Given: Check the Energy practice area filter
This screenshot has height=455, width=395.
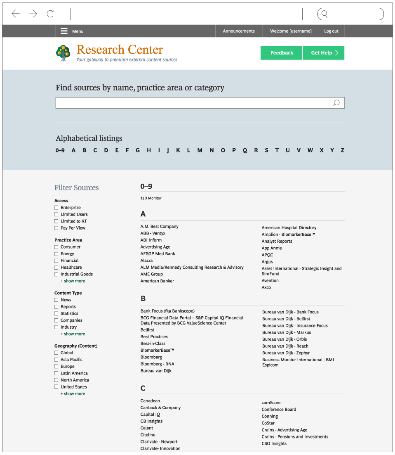Looking at the screenshot, I should 56,254.
